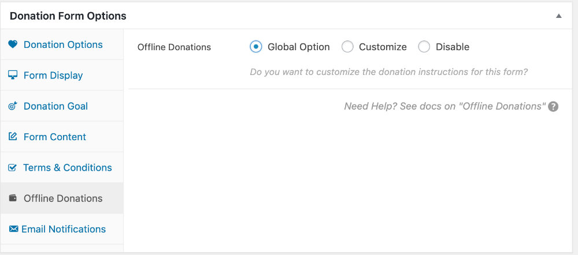Select the Global Option radio button
Screen dimensions: 578x255
pos(256,47)
